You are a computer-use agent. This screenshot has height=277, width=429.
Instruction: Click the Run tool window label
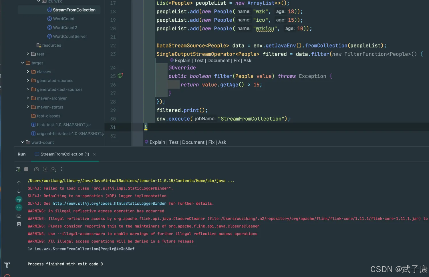click(x=21, y=154)
